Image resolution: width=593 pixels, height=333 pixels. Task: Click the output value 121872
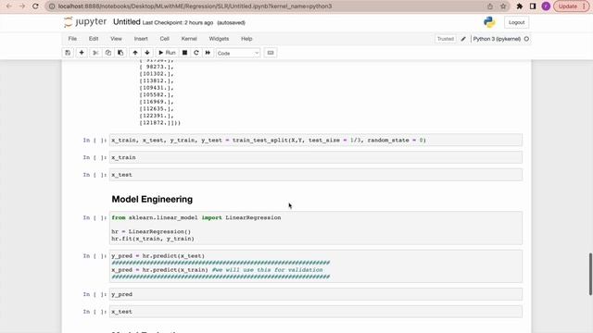pyautogui.click(x=160, y=123)
